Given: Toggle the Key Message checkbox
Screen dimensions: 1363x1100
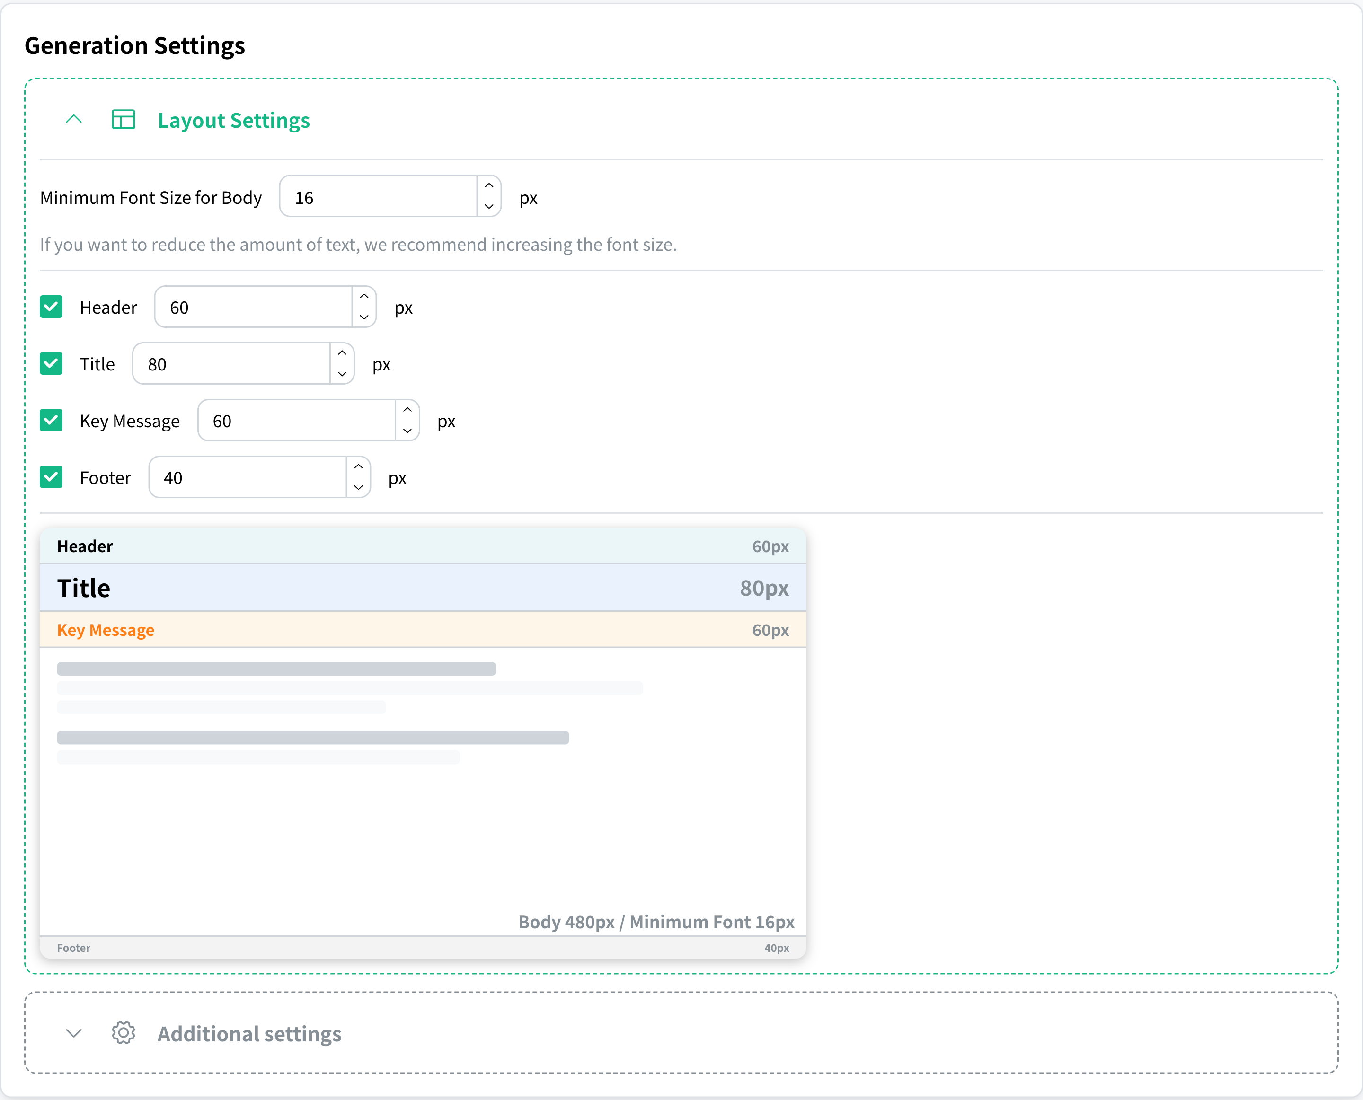Looking at the screenshot, I should tap(51, 420).
